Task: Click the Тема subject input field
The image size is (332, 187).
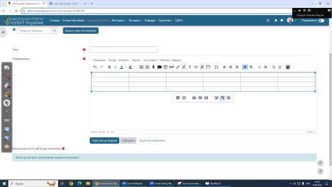Action: [124, 50]
